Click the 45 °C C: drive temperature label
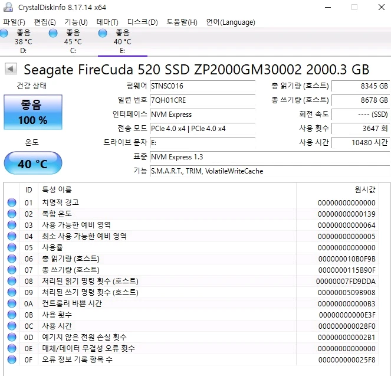 pyautogui.click(x=73, y=42)
